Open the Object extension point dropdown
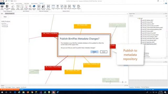 coord(65,7)
